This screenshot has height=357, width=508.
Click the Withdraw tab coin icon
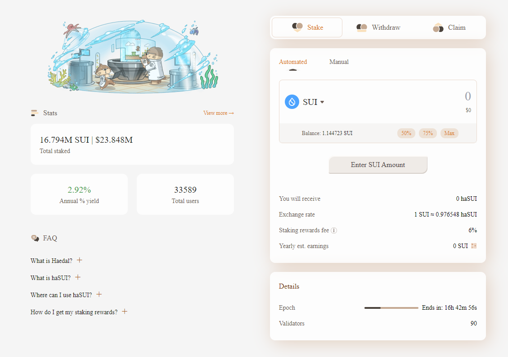362,28
